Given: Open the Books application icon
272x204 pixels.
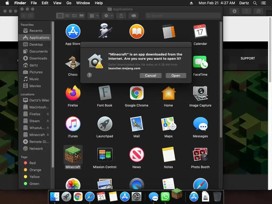Looking at the screenshot, I should coord(137,31).
